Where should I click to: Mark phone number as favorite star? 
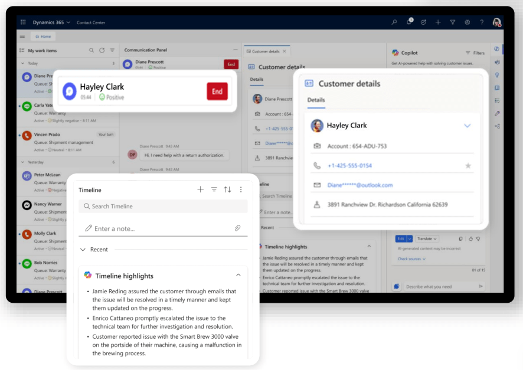(x=468, y=166)
